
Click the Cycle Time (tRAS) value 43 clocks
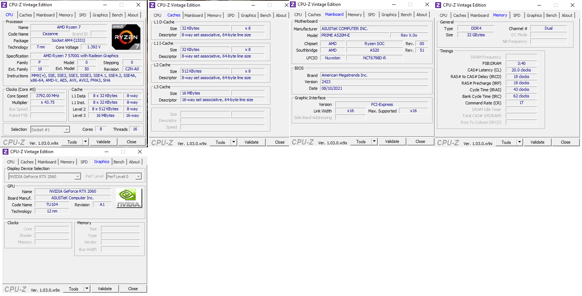521,89
